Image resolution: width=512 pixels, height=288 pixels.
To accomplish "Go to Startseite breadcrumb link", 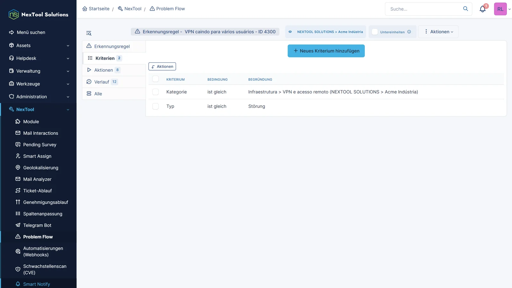I will tap(96, 9).
